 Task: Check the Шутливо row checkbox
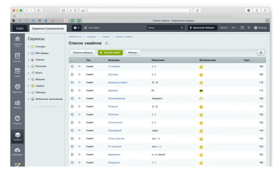tap(72, 74)
